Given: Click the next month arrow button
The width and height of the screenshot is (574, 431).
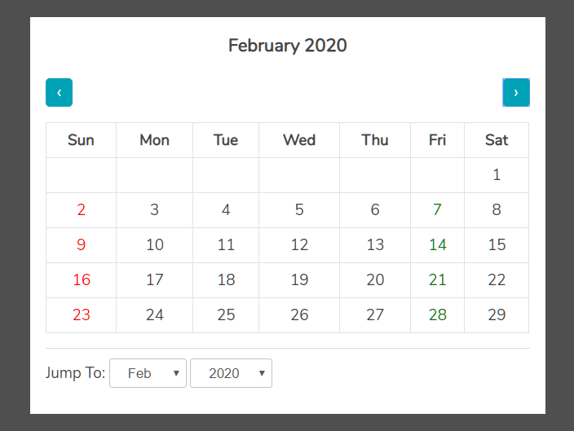Looking at the screenshot, I should pyautogui.click(x=516, y=93).
